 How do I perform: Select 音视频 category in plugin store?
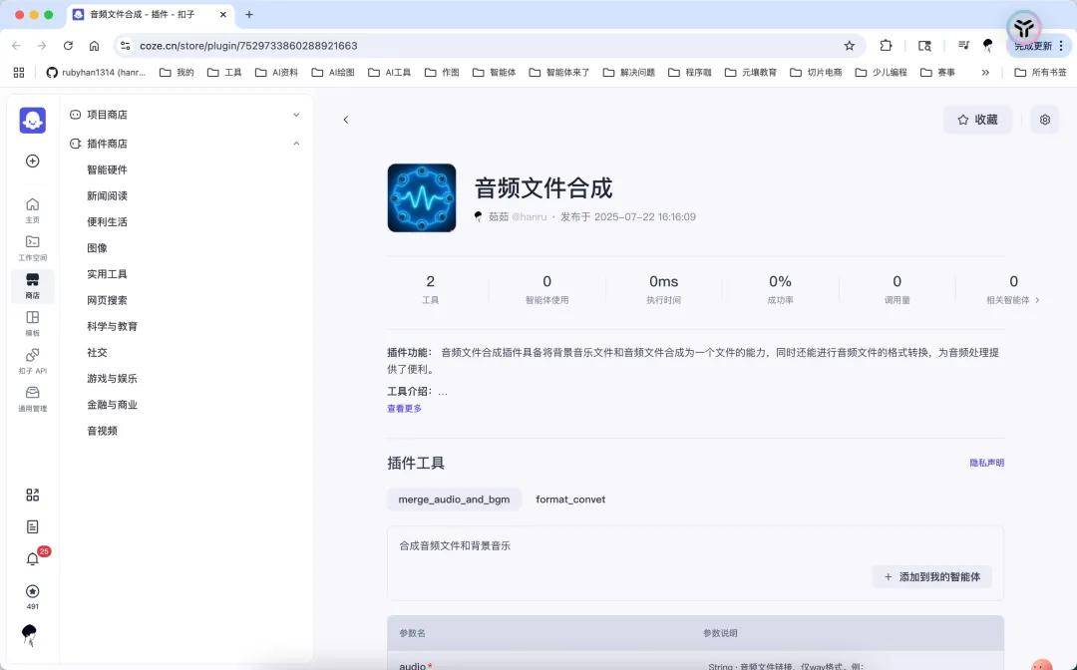[x=102, y=431]
